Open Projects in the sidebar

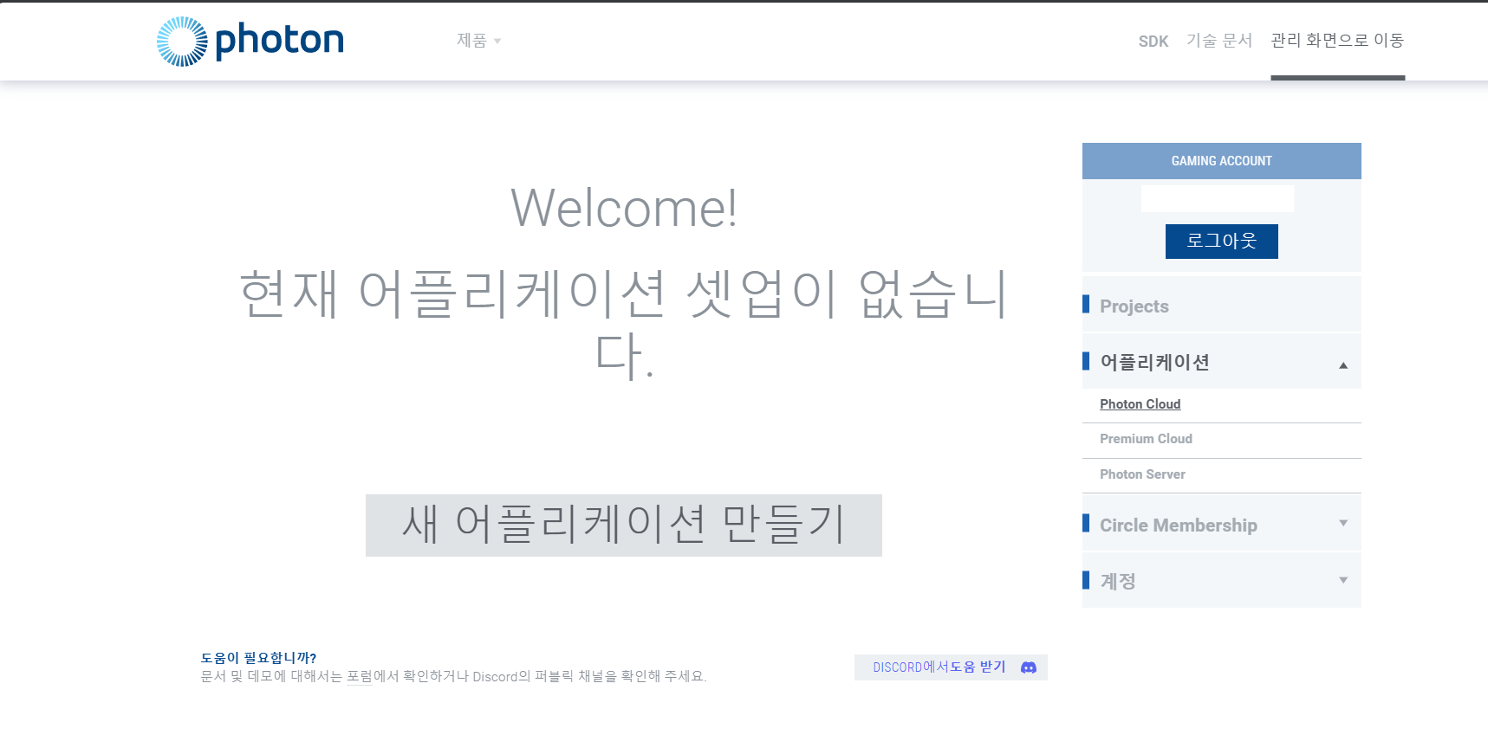(1221, 306)
